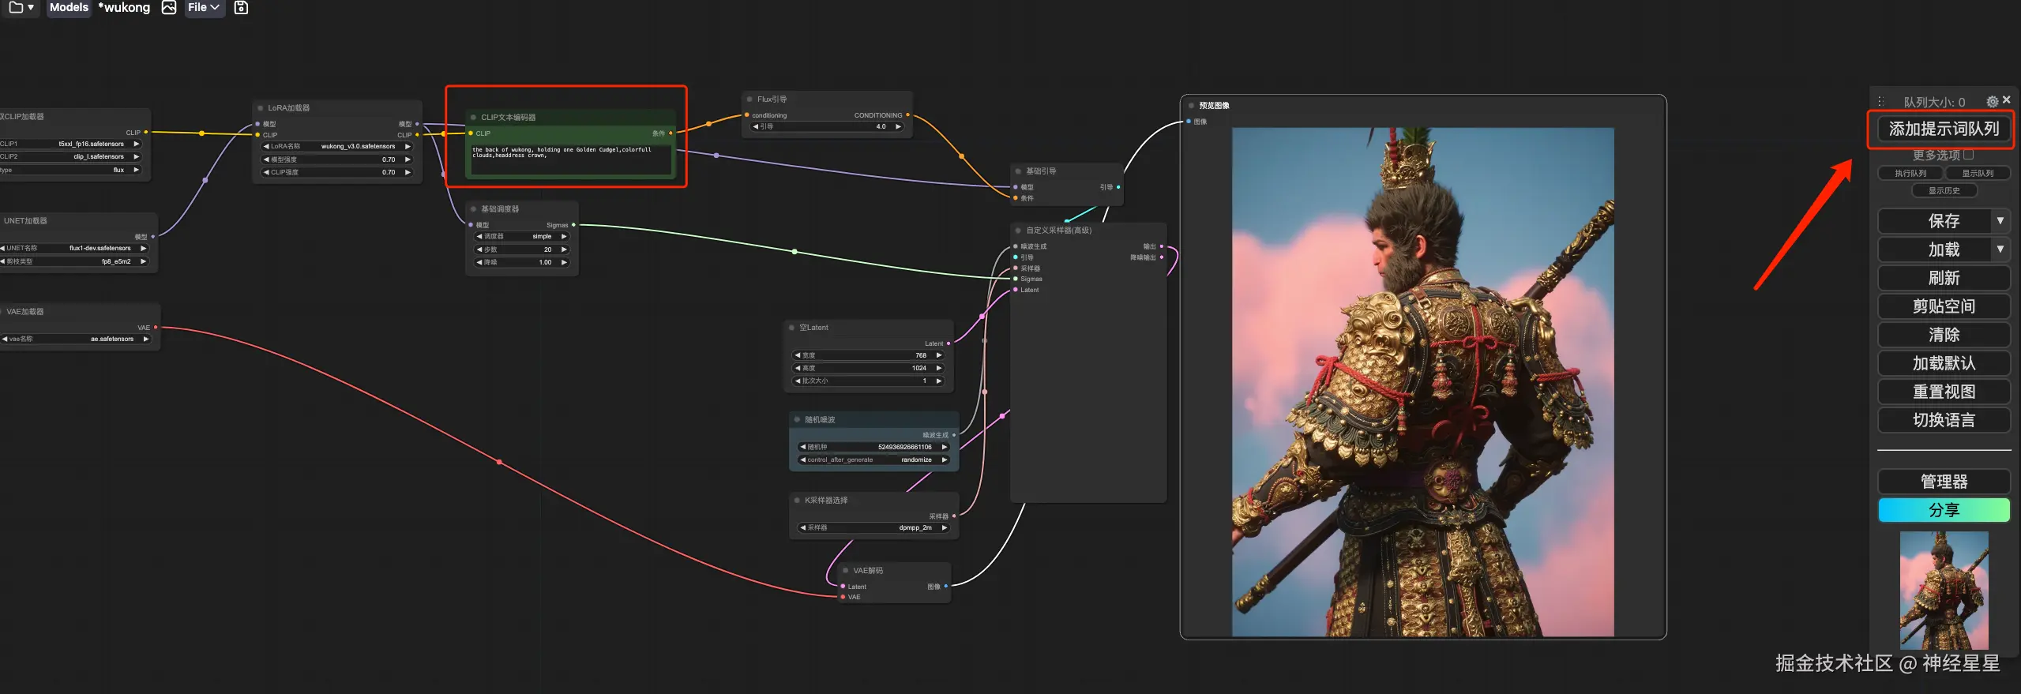The image size is (2021, 694).
Task: Open the 采样器 dpmpp_2m selector
Action: (x=873, y=527)
